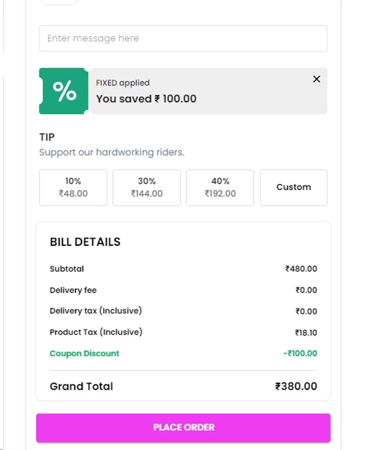This screenshot has height=450, width=367.
Task: Click the green percent coupon icon
Action: (x=64, y=91)
